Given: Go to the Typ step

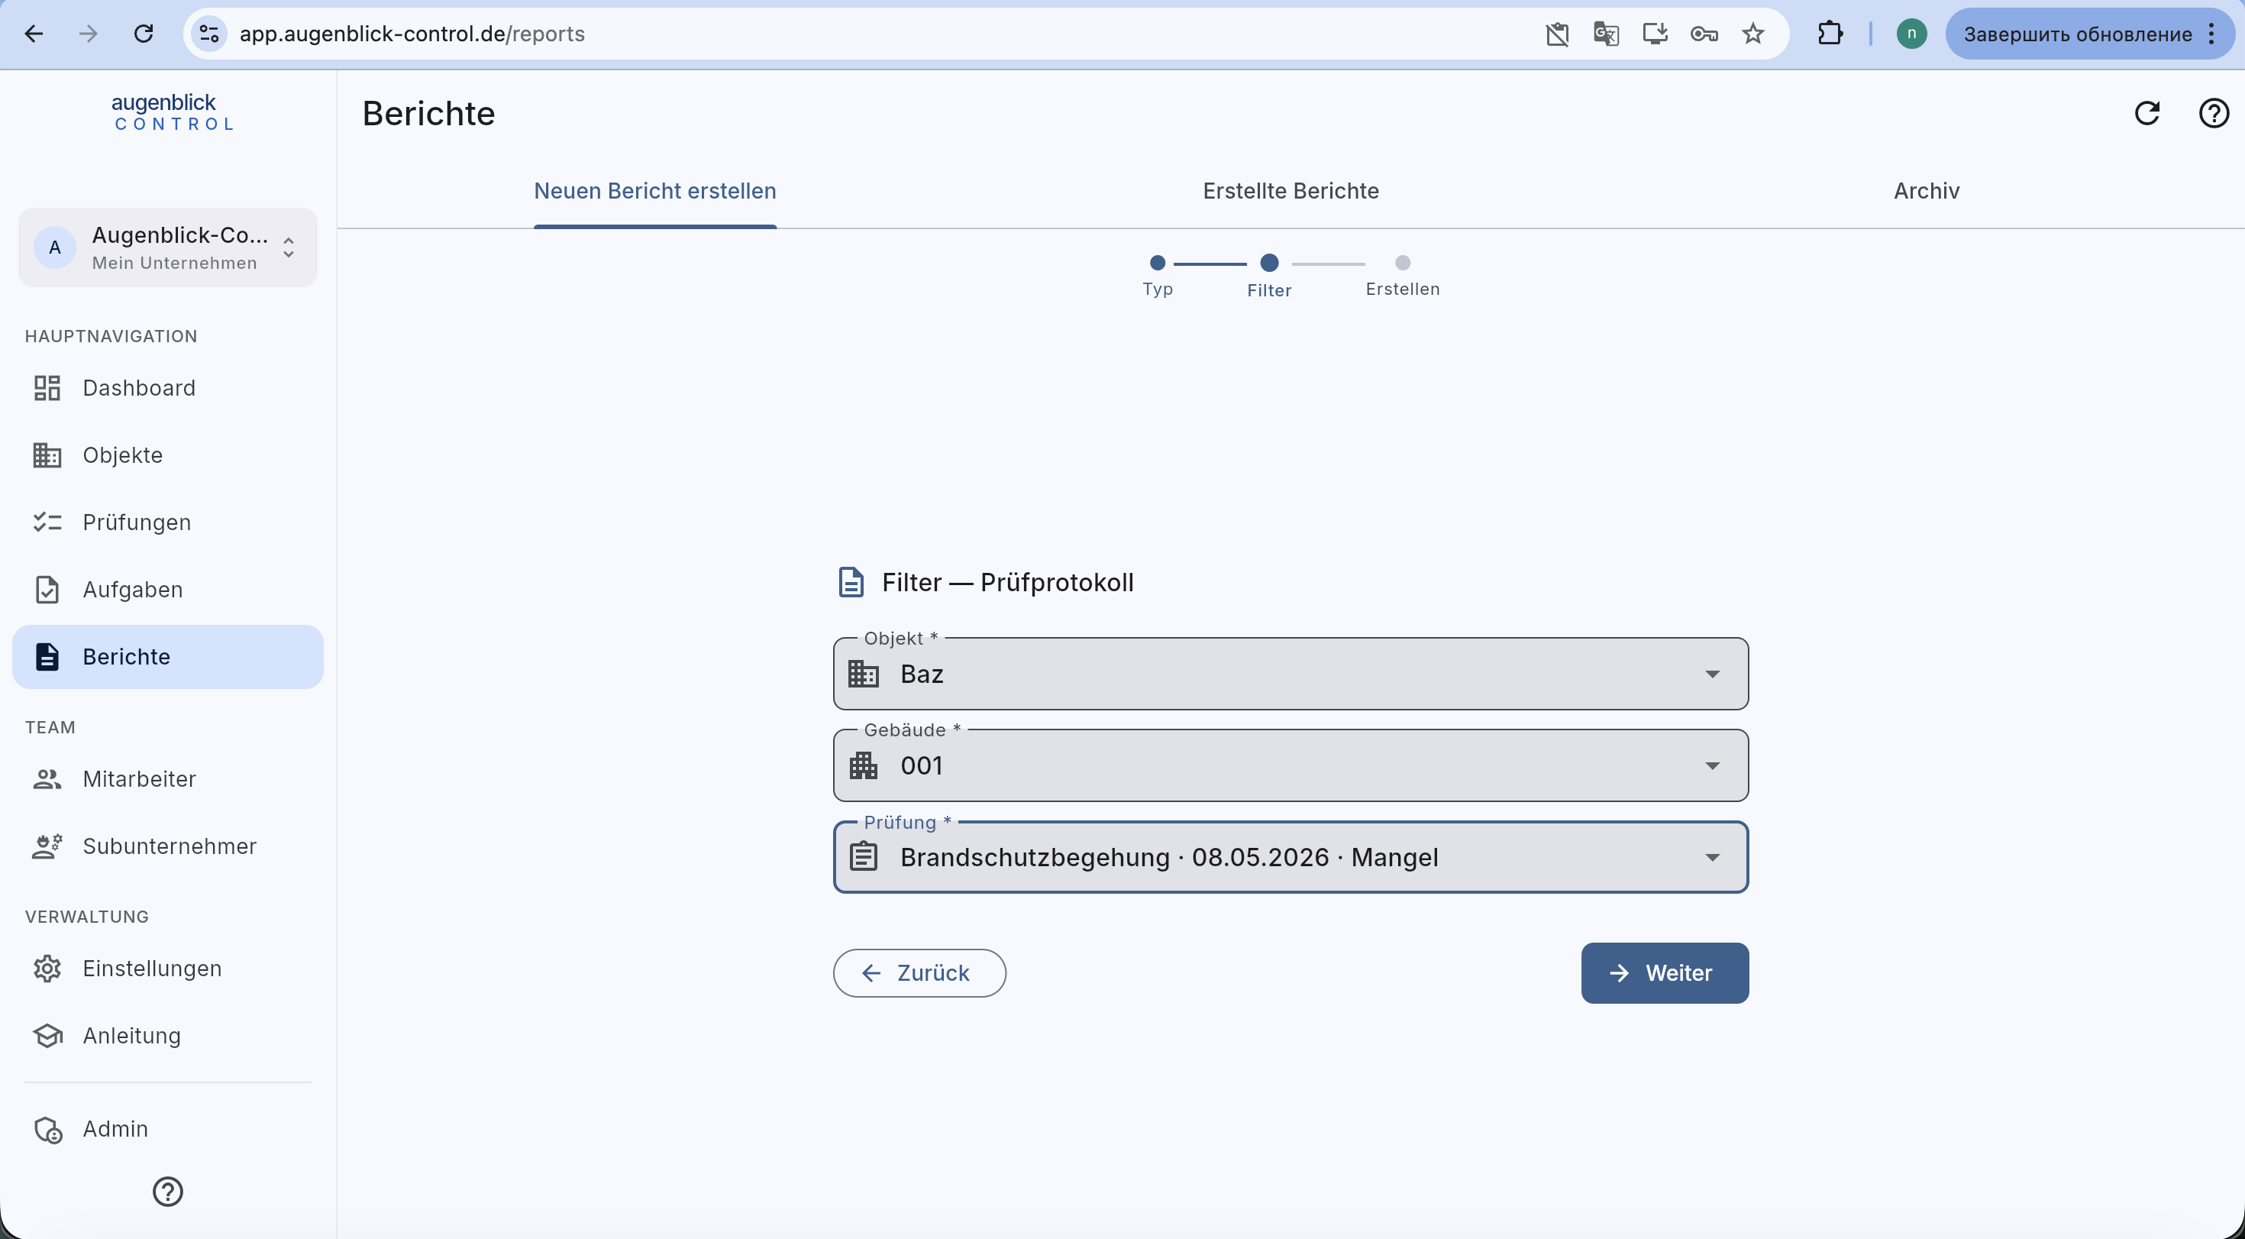Looking at the screenshot, I should tap(1158, 275).
